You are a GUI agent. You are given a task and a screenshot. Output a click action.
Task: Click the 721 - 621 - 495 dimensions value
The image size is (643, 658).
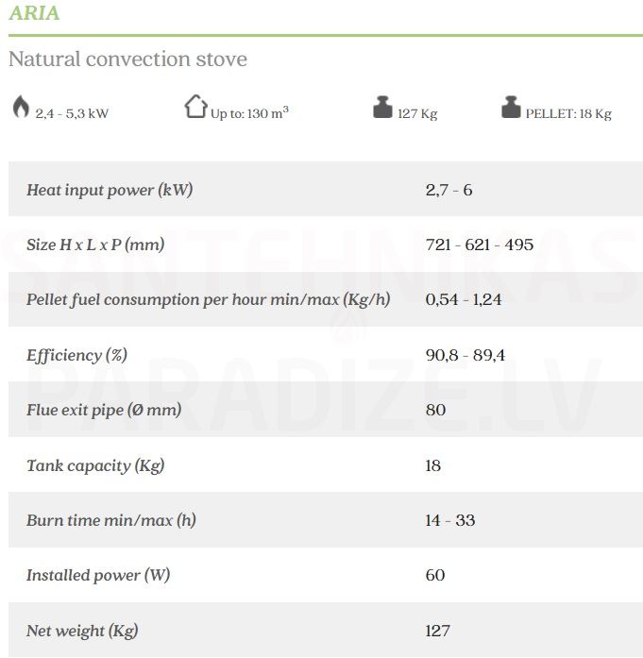coord(480,245)
